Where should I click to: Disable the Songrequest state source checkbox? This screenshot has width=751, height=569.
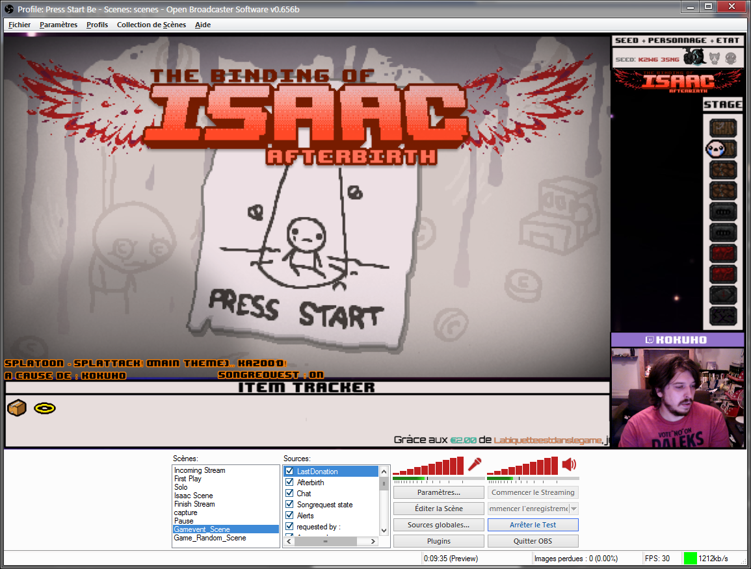click(289, 504)
